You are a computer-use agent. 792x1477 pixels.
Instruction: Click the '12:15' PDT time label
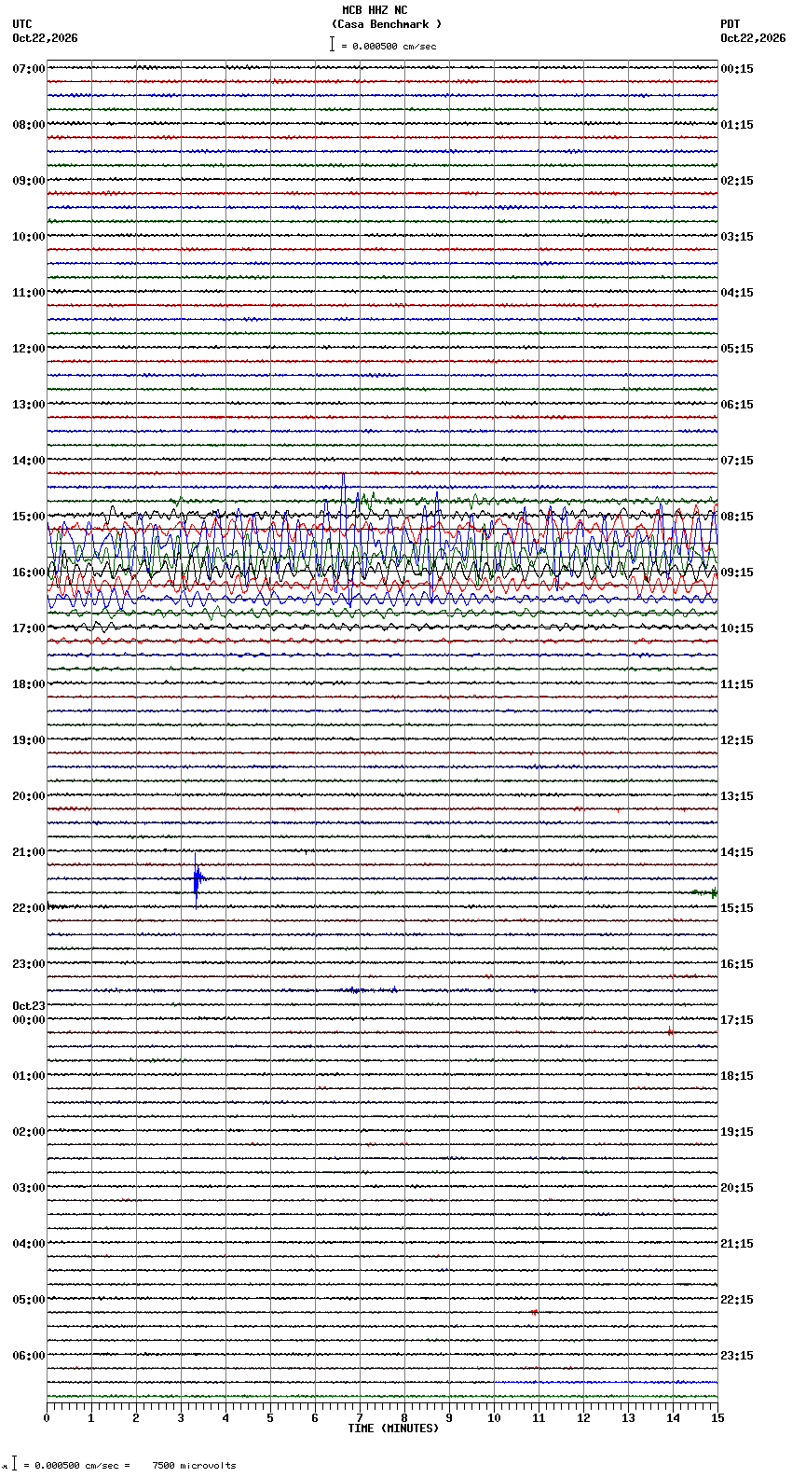point(737,740)
